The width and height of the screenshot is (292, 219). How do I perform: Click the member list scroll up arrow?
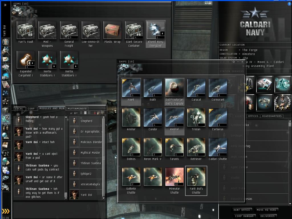point(104,117)
